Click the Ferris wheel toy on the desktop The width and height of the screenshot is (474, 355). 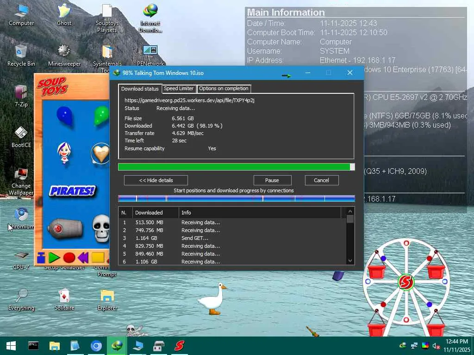(406, 288)
